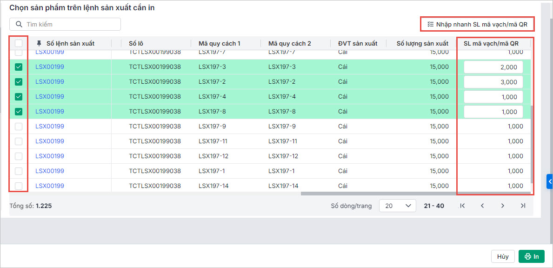Check the LSX197-14 row checkbox
Screen dimensions: 553x268
pyautogui.click(x=19, y=186)
